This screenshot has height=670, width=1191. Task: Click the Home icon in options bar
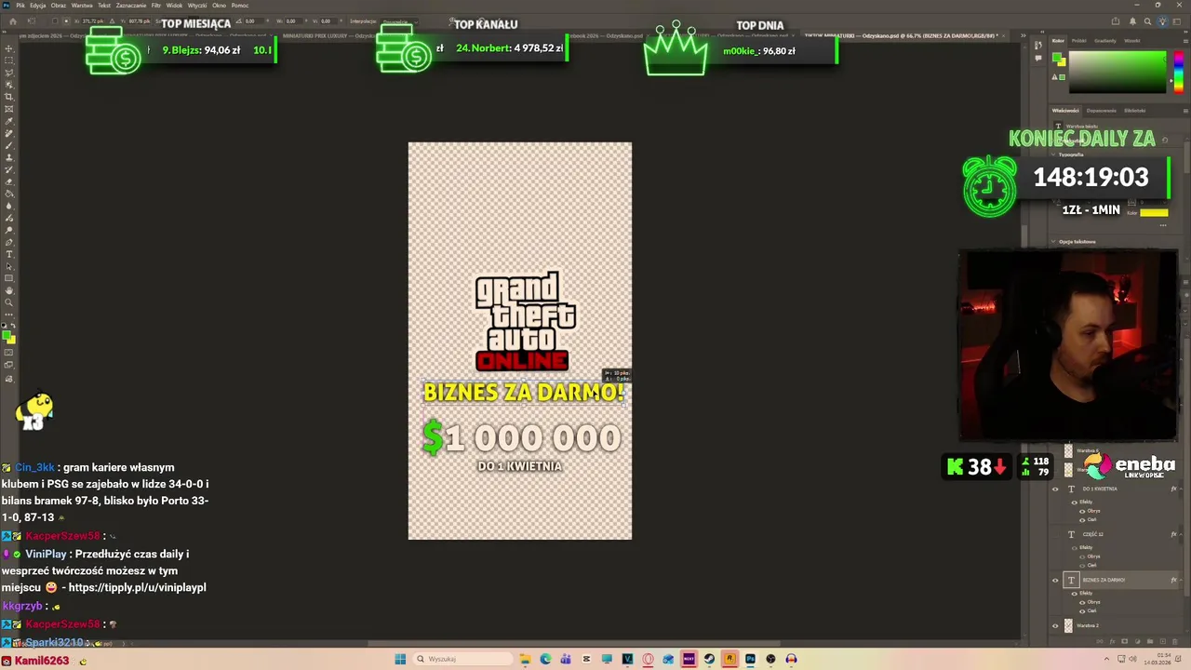click(13, 20)
